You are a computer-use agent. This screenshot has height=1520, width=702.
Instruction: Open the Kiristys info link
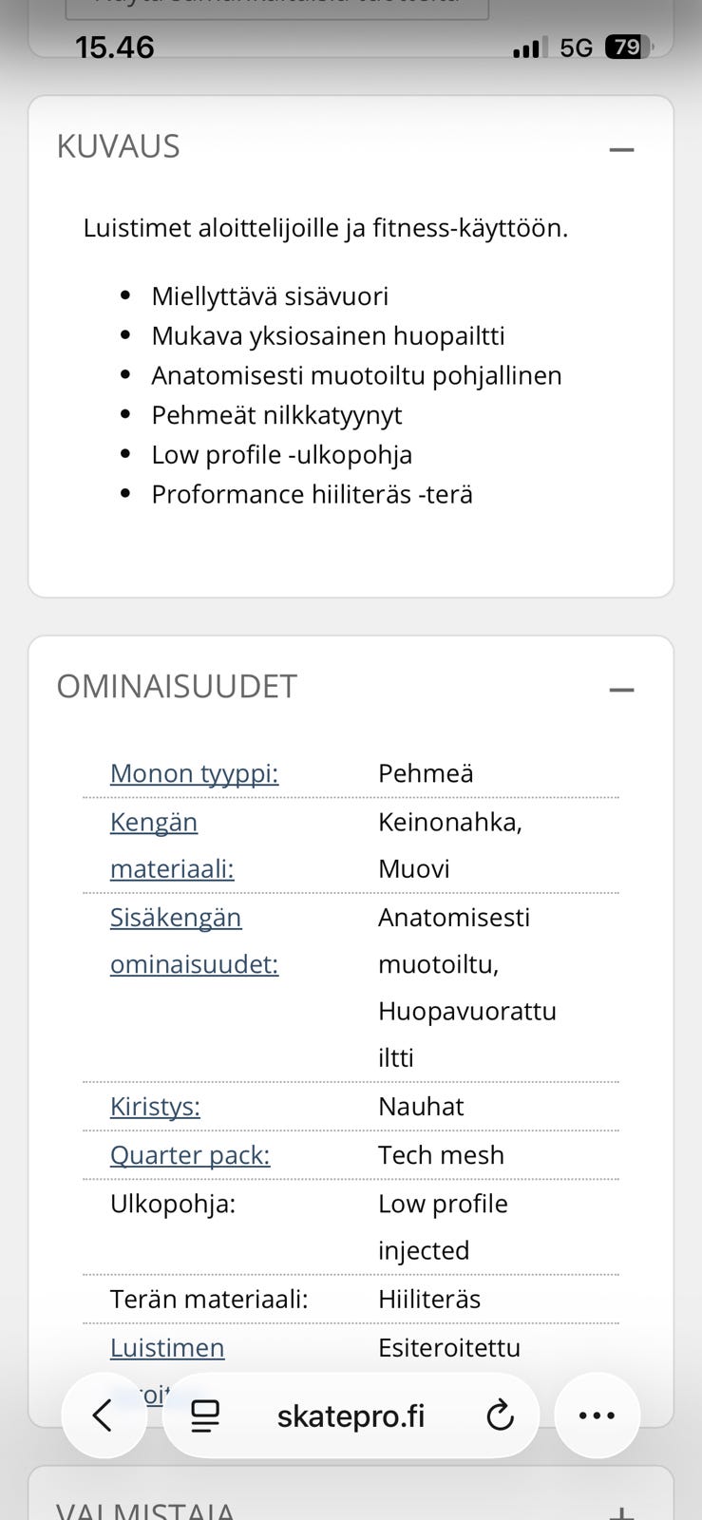pyautogui.click(x=154, y=1107)
